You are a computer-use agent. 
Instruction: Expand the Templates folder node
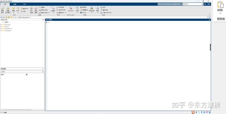1,31
